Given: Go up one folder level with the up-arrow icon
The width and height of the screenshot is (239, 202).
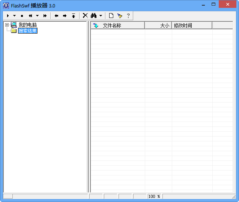Looking at the screenshot, I should [x=74, y=16].
